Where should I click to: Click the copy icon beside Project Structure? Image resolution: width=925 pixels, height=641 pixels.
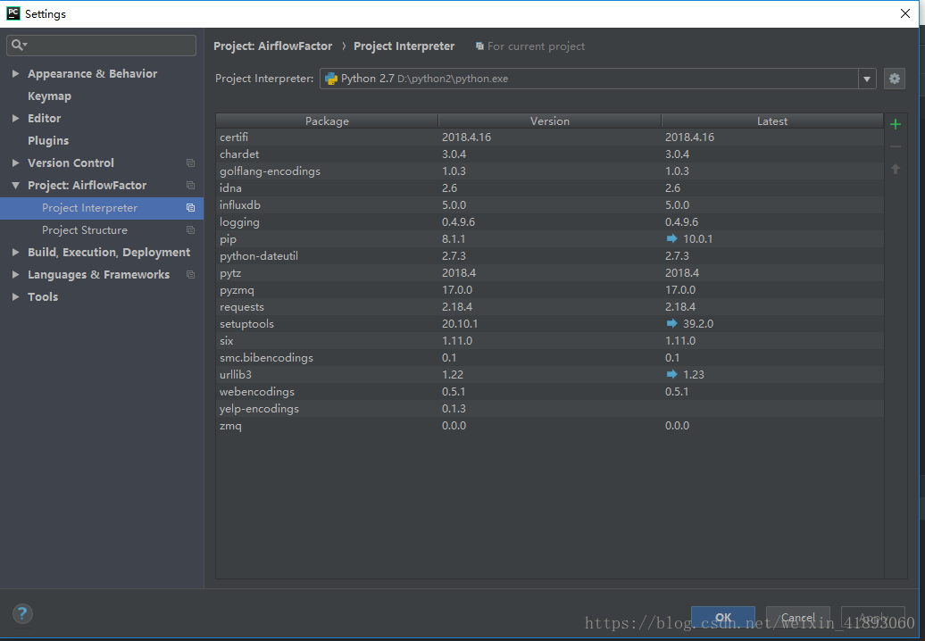point(190,230)
